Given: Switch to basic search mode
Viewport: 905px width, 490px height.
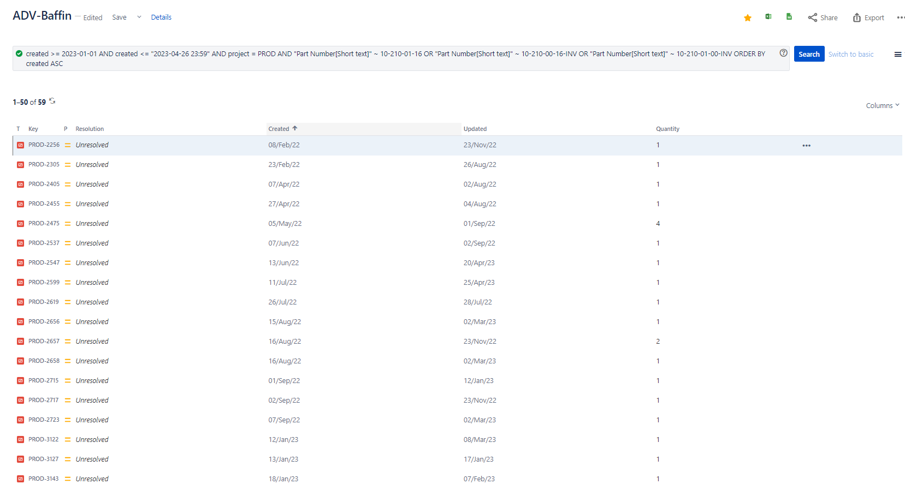Looking at the screenshot, I should pos(850,54).
